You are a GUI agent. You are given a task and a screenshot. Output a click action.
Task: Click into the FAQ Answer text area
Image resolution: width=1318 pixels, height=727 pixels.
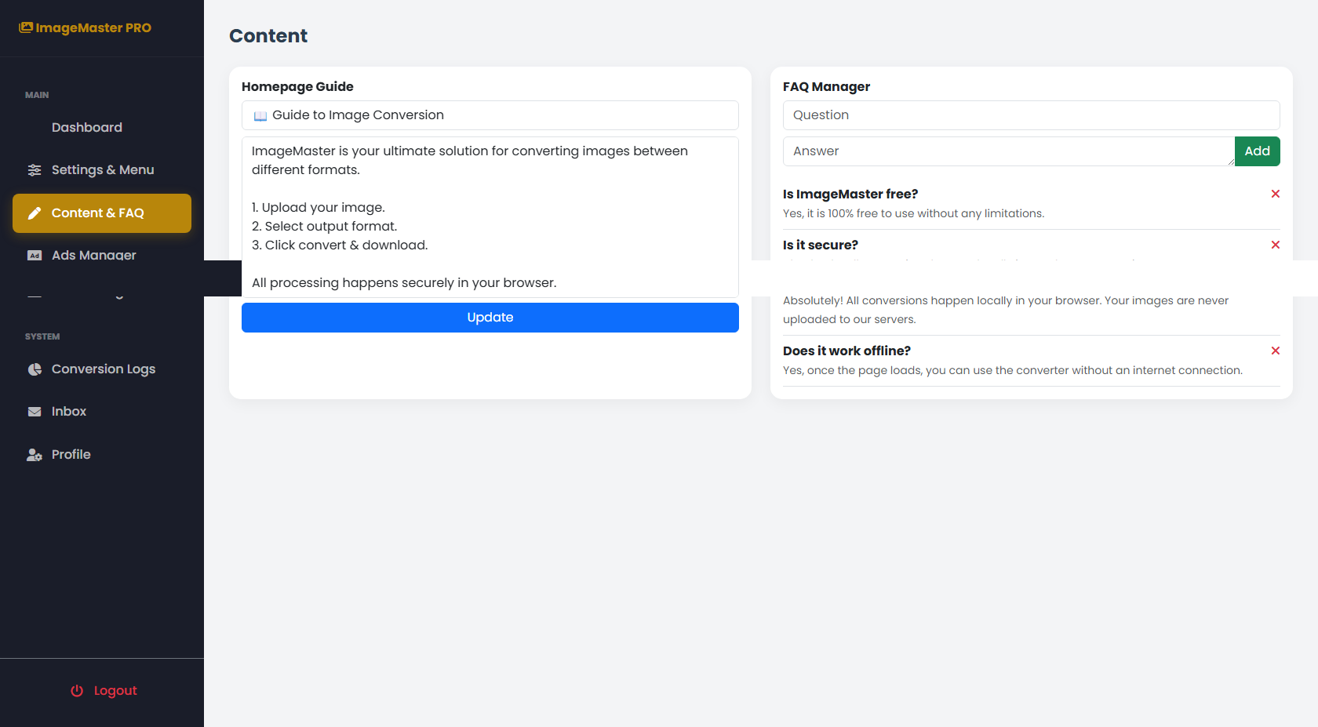click(1008, 151)
